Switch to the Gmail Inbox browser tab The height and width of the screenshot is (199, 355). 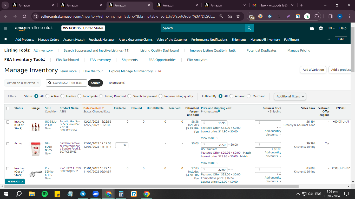272,5
